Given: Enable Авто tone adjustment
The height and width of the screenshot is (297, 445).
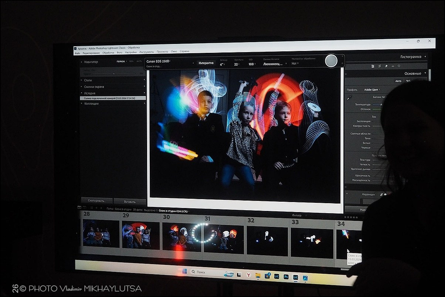Looking at the screenshot, I should point(398,81).
